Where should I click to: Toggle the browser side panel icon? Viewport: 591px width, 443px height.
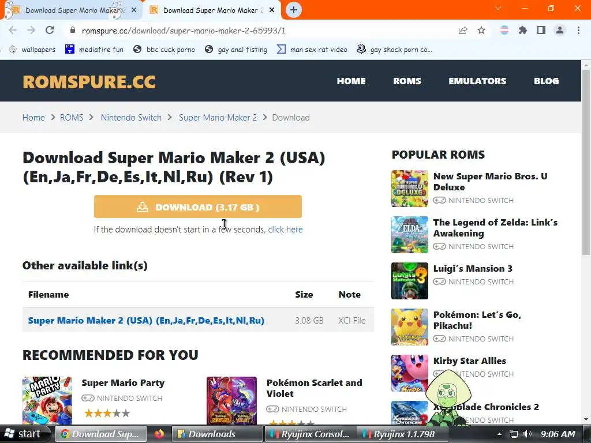point(541,30)
